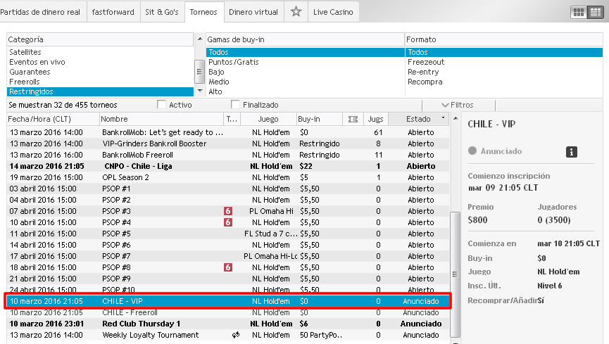Filter by Freezeout format
The width and height of the screenshot is (609, 344).
(425, 62)
